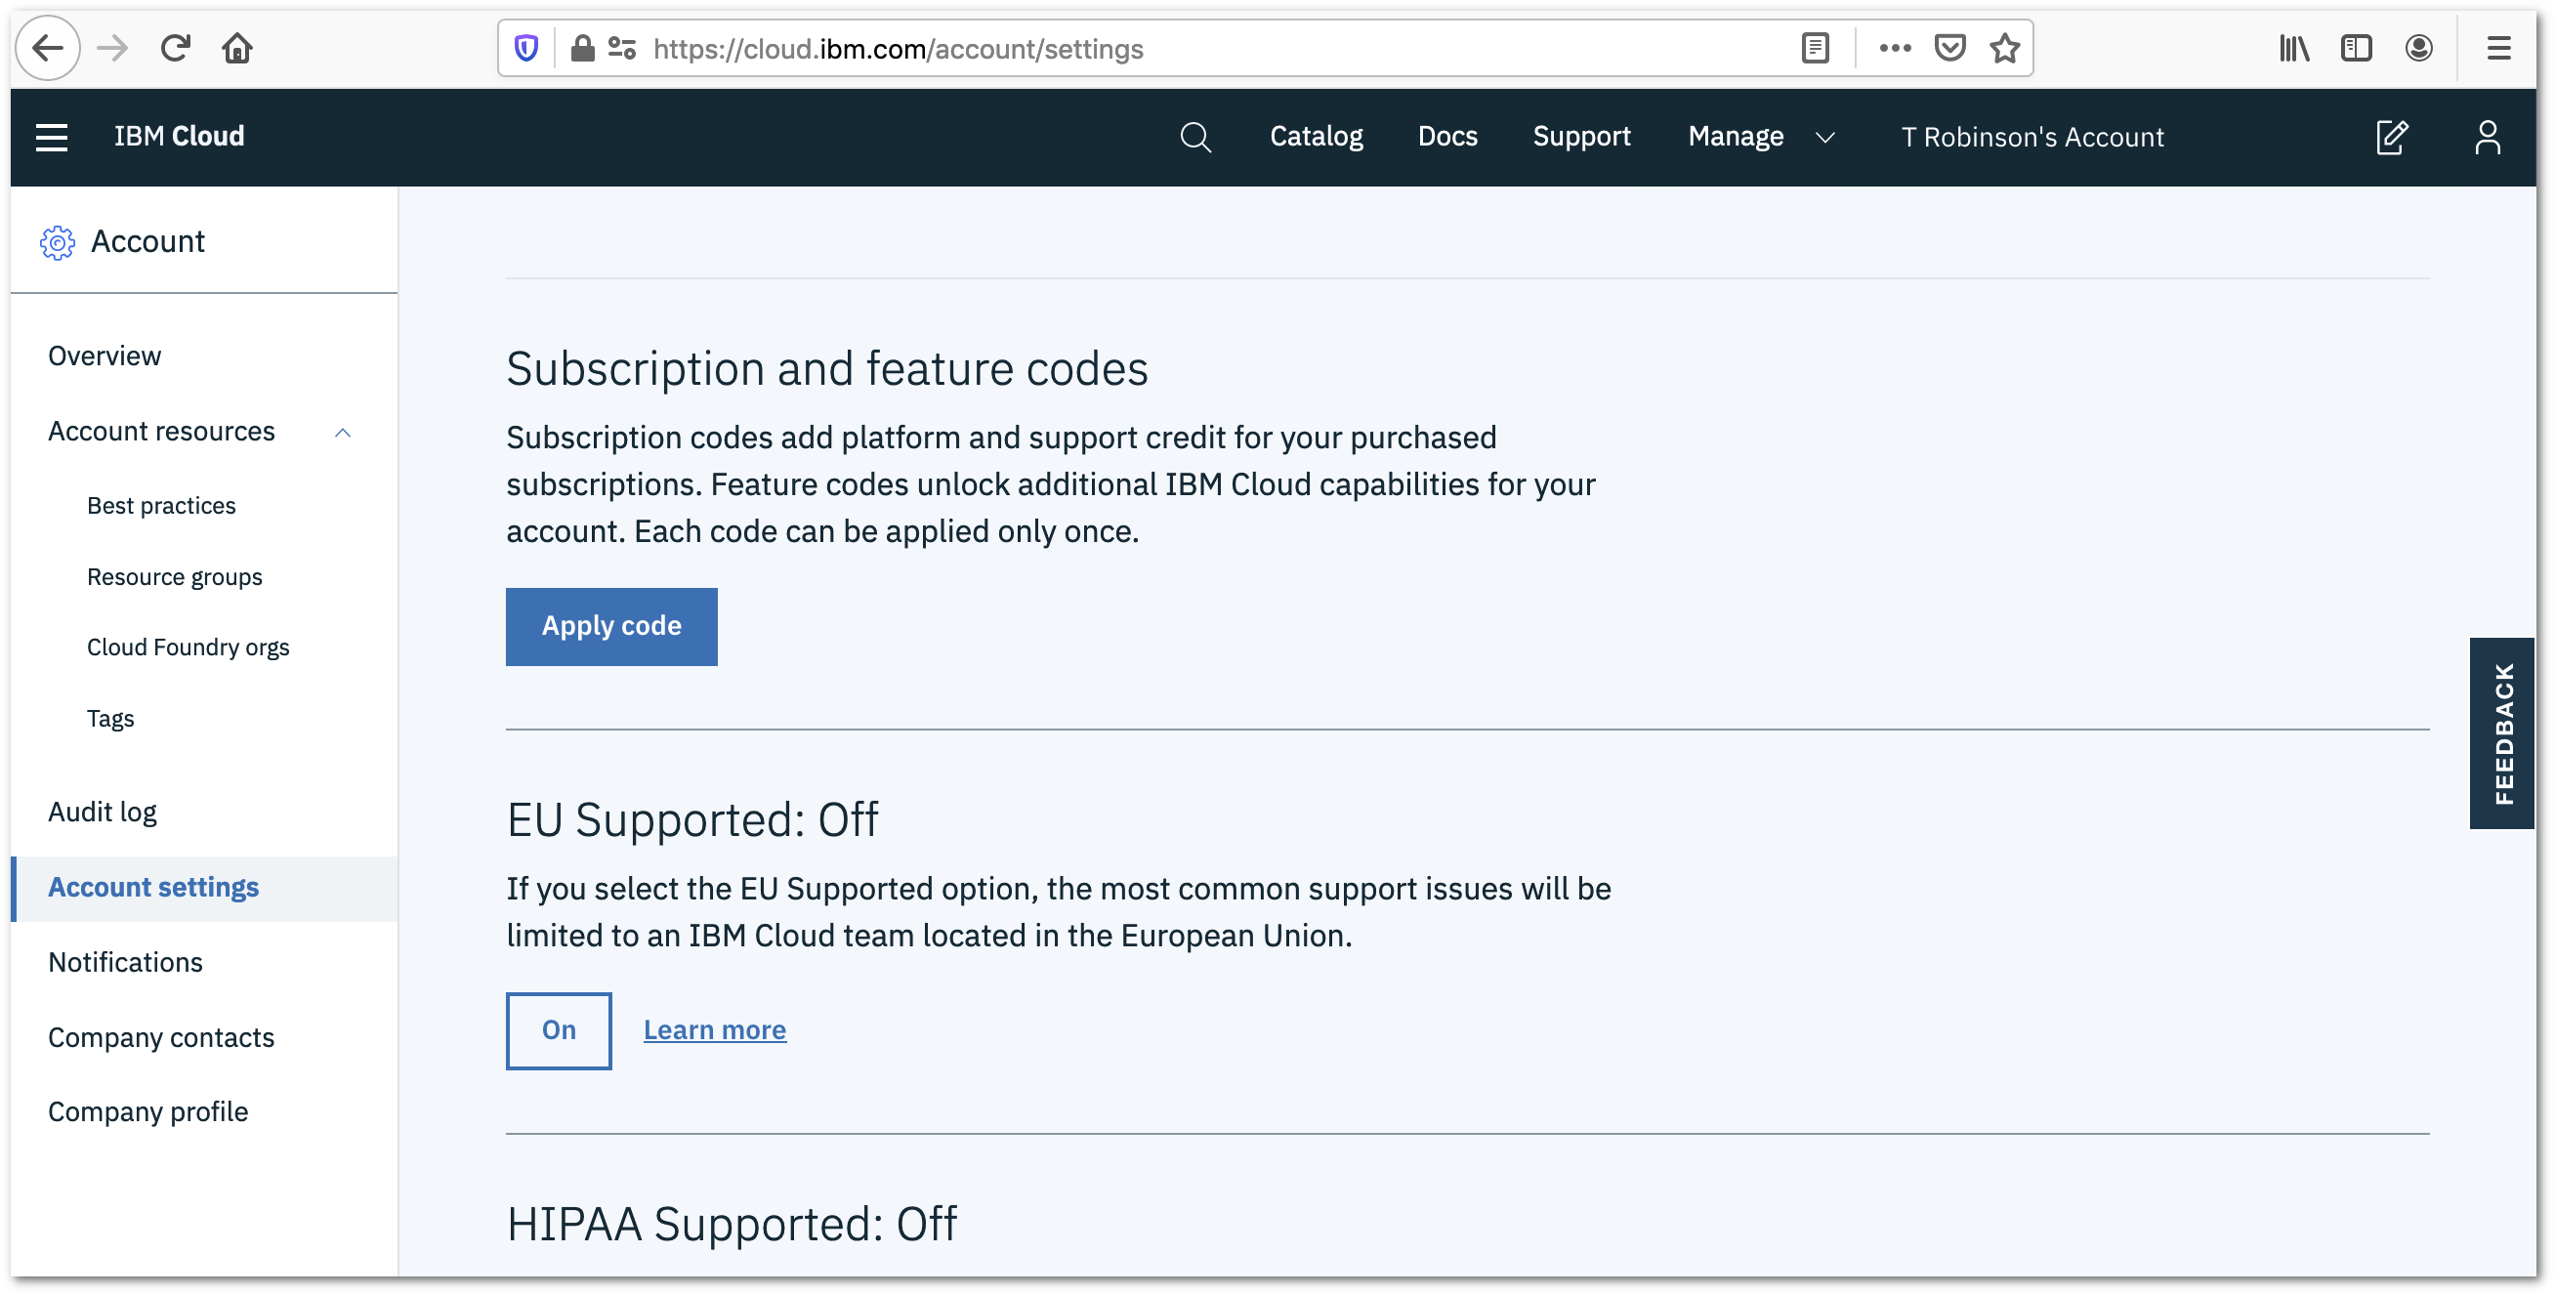Open the page actions ellipsis menu
This screenshot has height=1295, width=2555.
tap(1895, 48)
